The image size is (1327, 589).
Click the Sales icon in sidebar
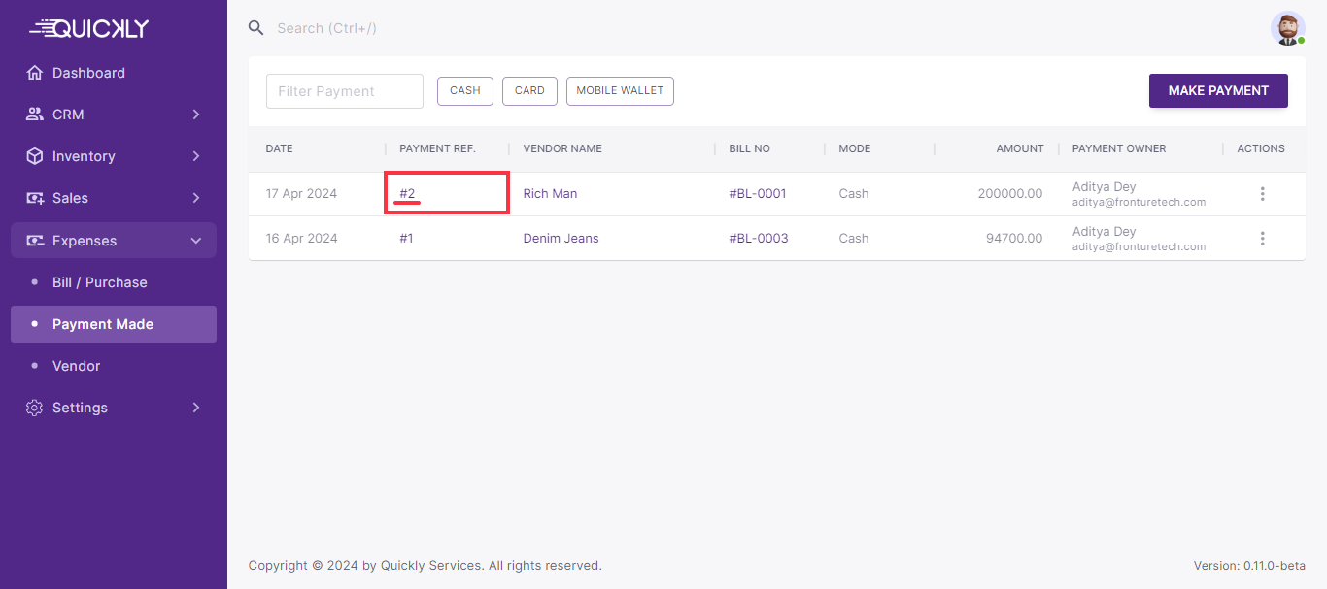[x=35, y=198]
